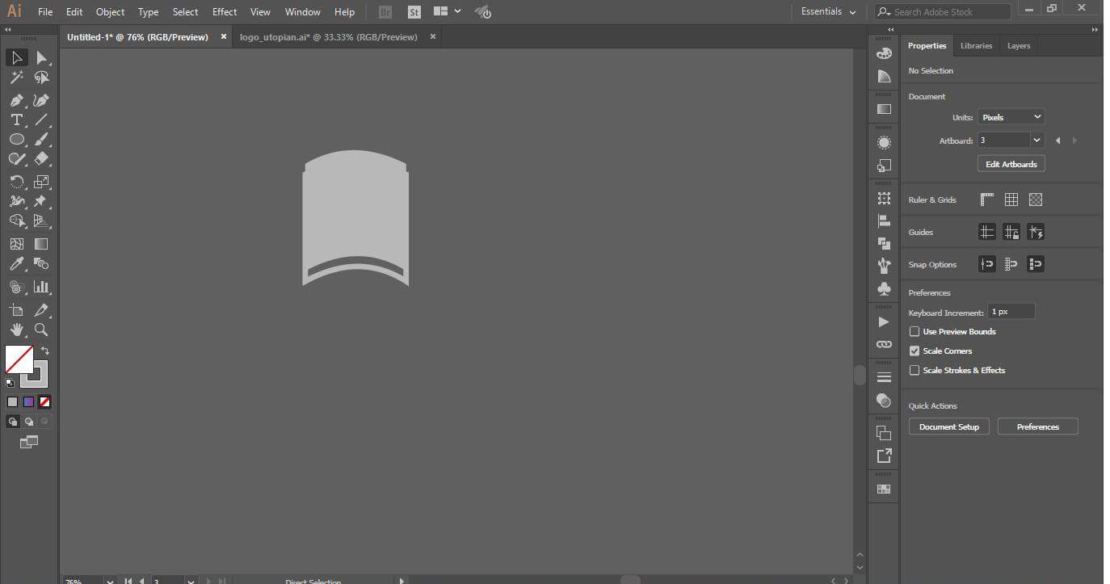Choose the Symbol Sprayer tool
The image size is (1110, 584).
16,286
